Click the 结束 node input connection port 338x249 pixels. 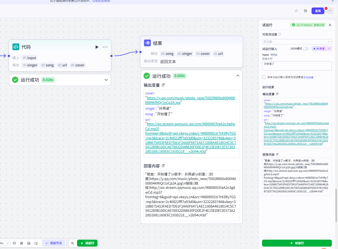click(x=140, y=52)
